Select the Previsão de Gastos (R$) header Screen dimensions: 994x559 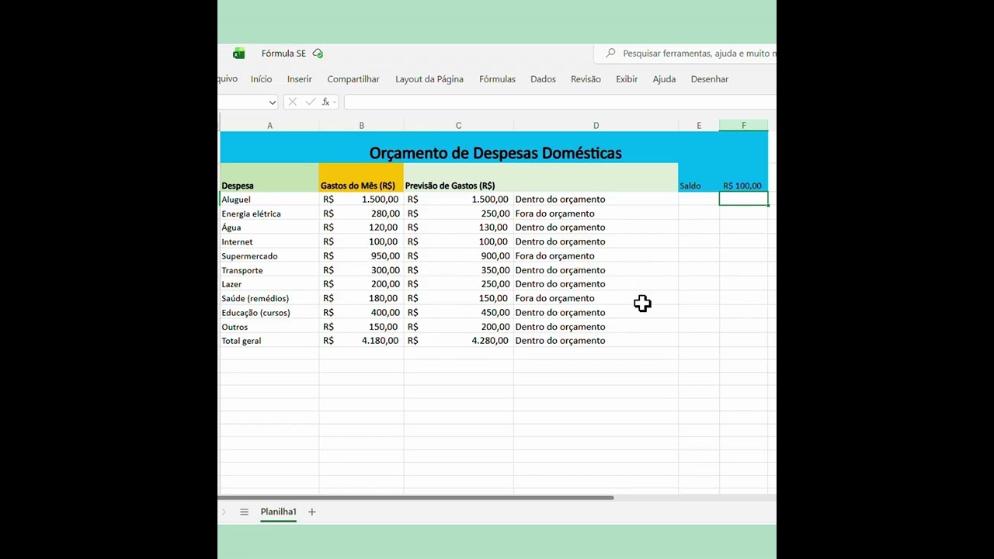pos(458,178)
